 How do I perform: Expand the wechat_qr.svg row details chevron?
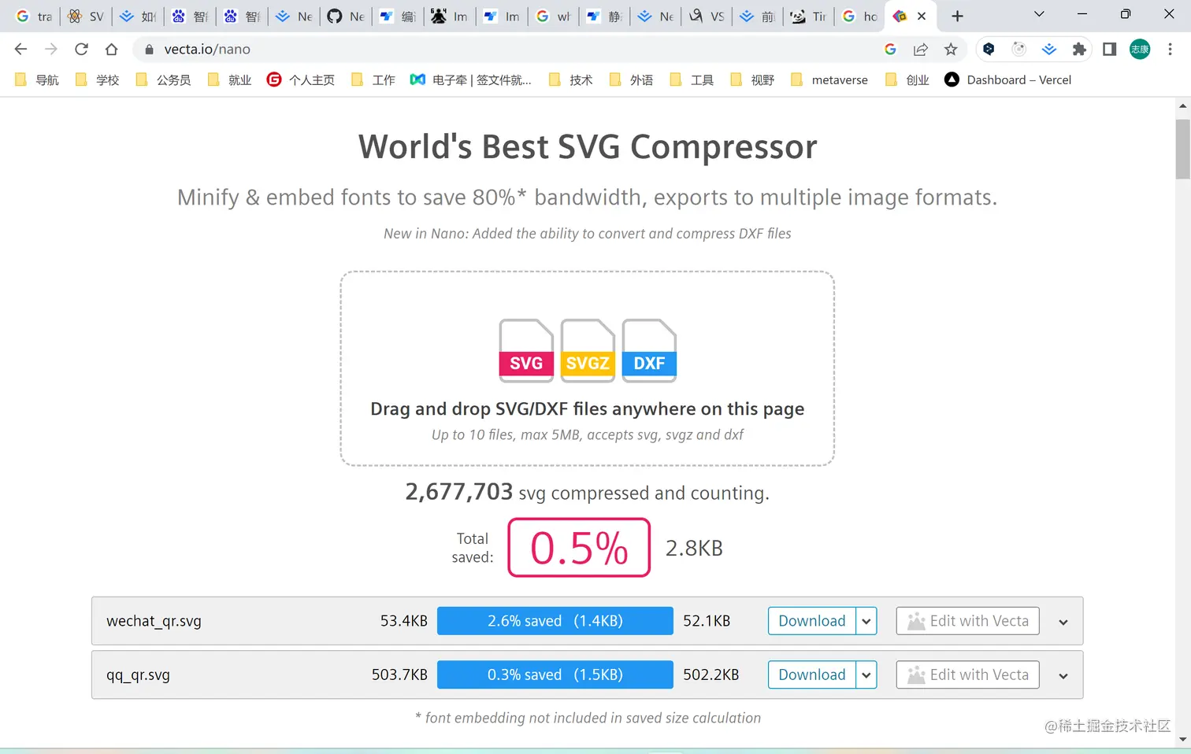(x=1063, y=621)
